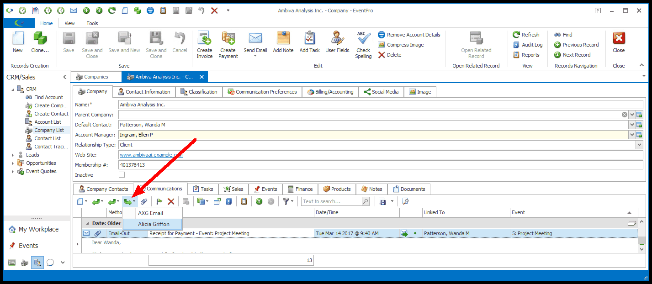Screen dimensions: 652x284
Task: Click the green flag icon in Communications toolbar
Action: coord(159,201)
